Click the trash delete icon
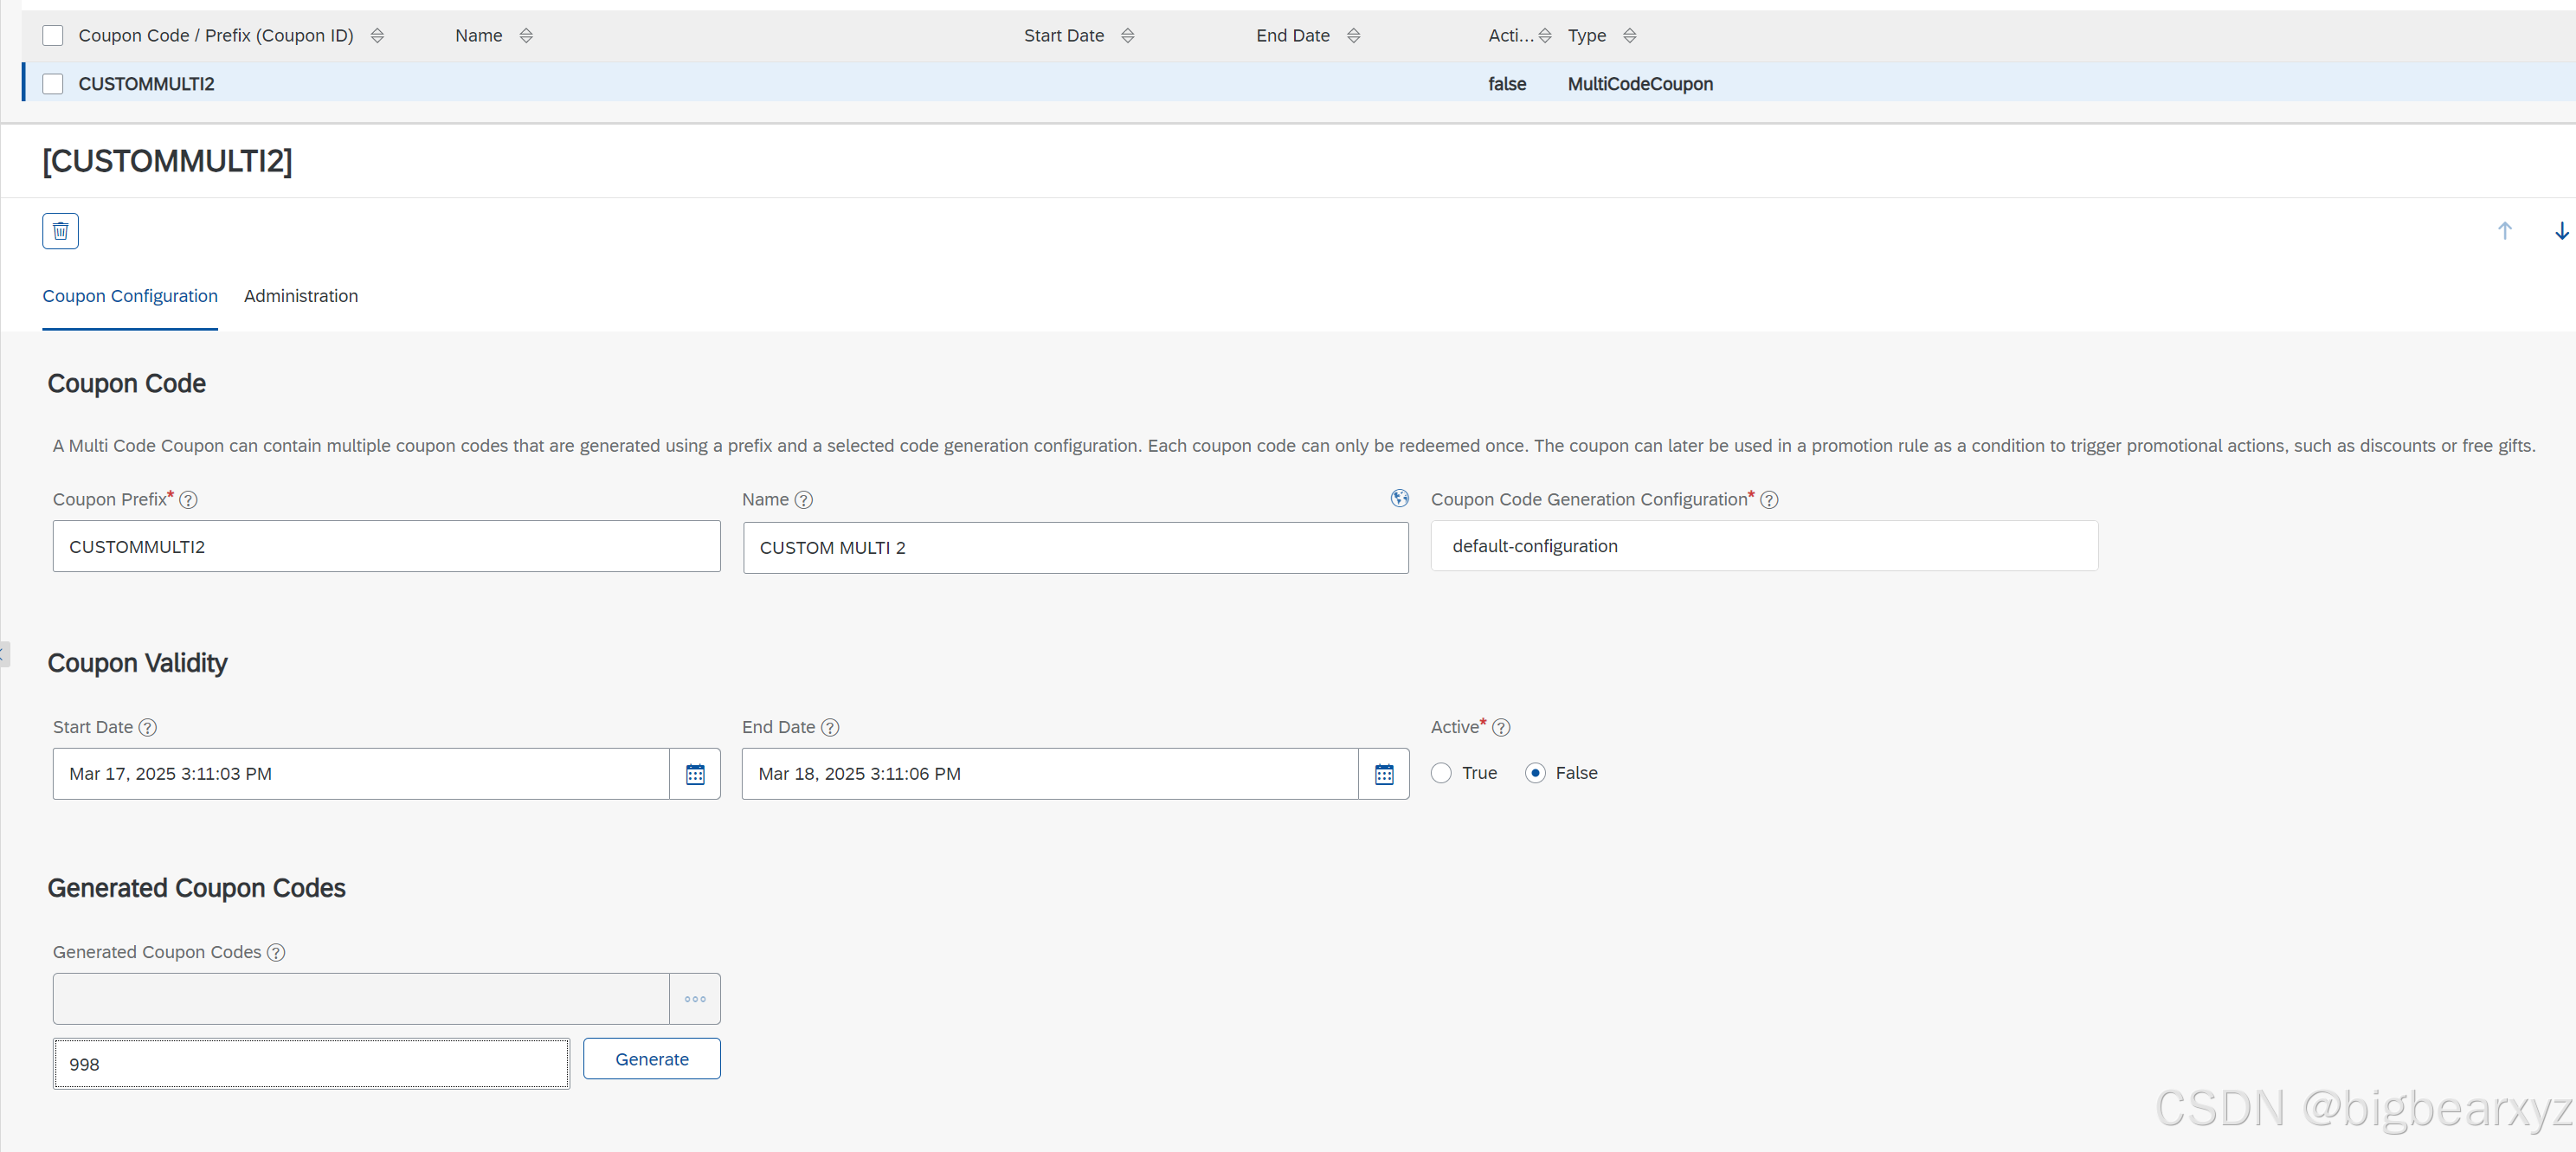The width and height of the screenshot is (2576, 1152). coord(60,231)
